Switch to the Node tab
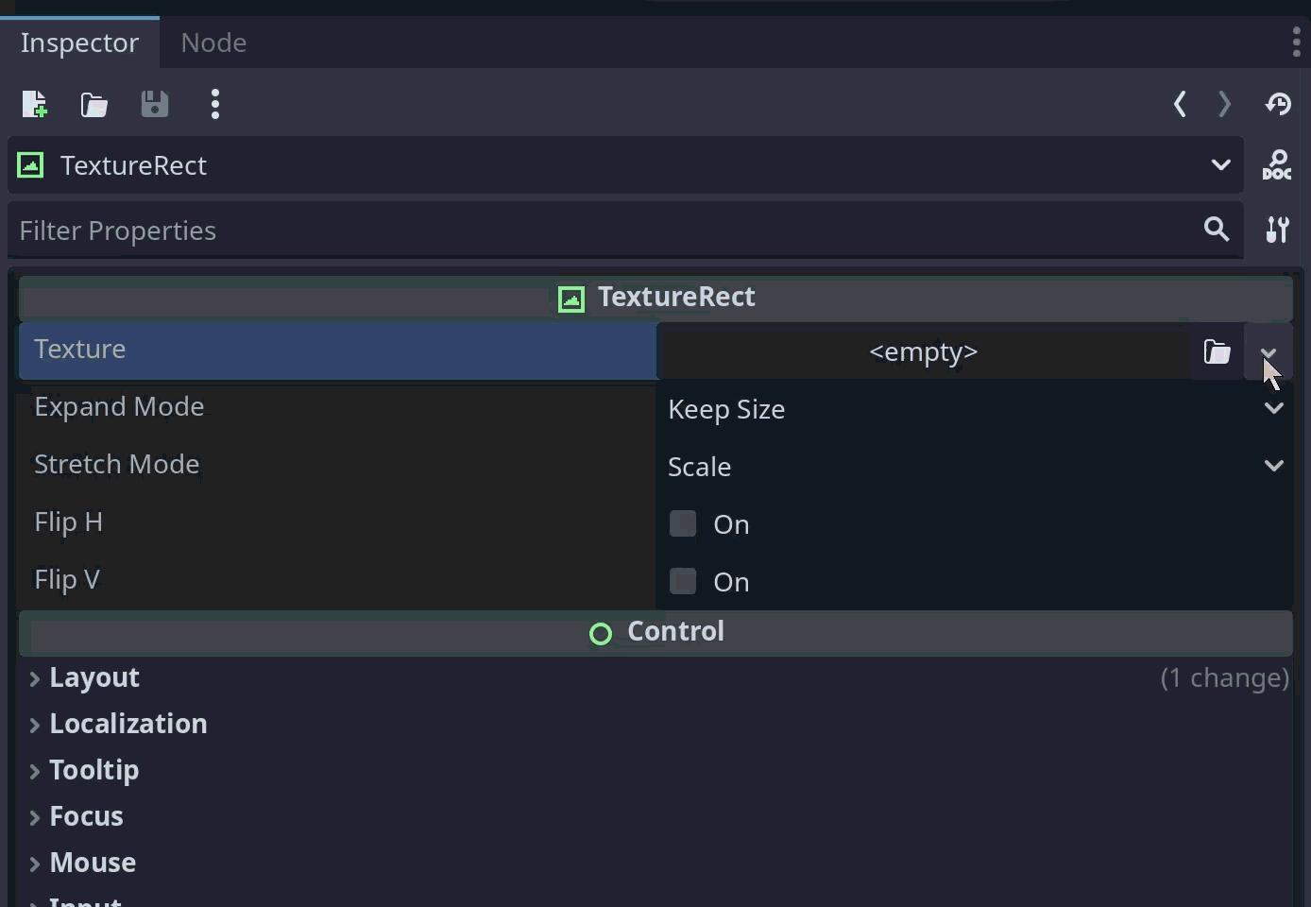This screenshot has width=1311, height=907. [x=213, y=43]
